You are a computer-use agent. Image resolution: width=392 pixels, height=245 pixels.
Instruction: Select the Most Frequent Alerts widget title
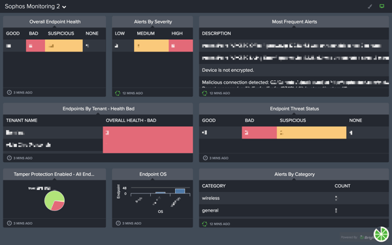click(x=294, y=22)
